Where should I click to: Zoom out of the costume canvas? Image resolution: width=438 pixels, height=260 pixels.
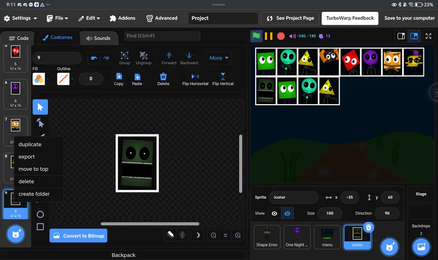tap(214, 235)
